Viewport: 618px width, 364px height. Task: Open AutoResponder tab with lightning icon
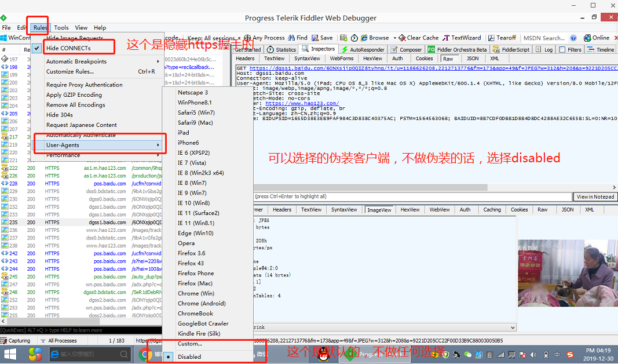(363, 50)
